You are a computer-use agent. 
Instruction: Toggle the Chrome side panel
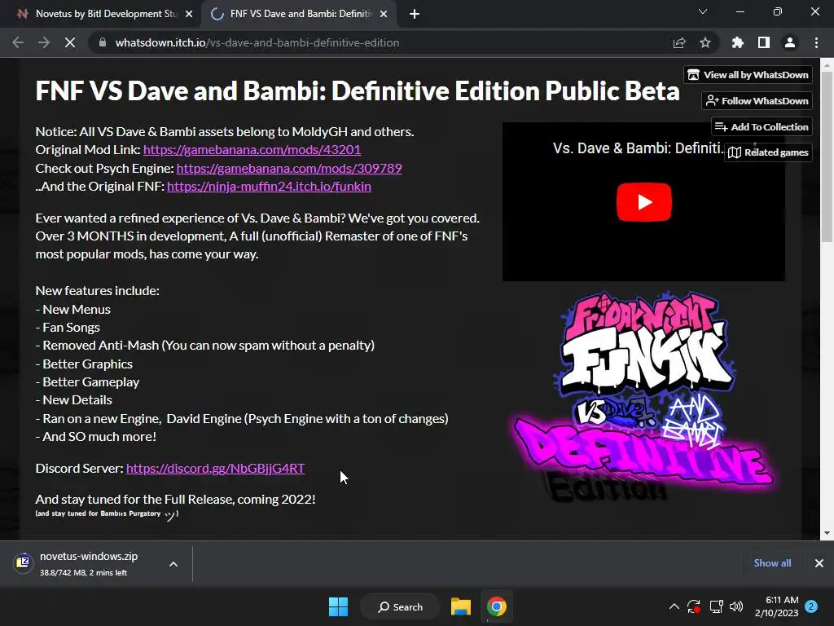tap(764, 42)
